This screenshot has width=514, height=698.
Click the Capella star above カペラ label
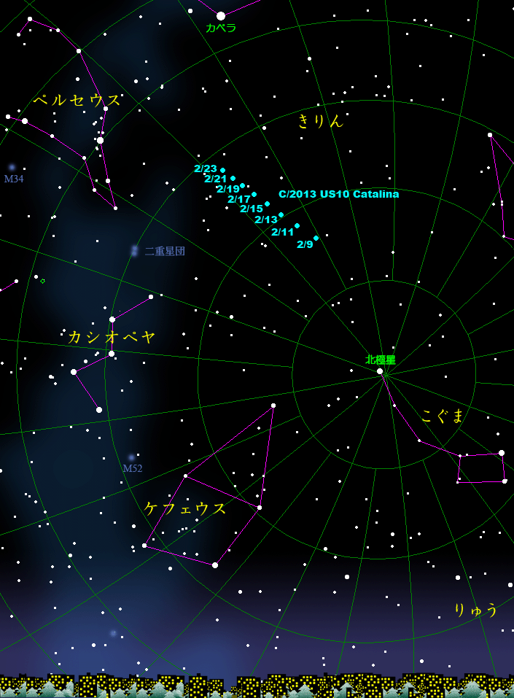221,16
